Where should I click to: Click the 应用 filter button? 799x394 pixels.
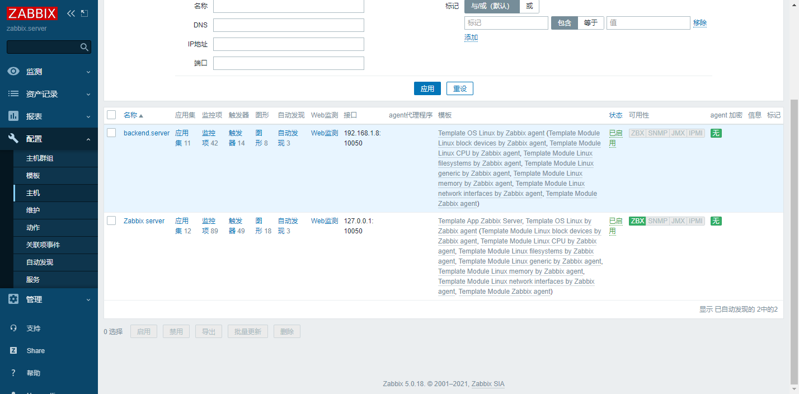(x=427, y=88)
